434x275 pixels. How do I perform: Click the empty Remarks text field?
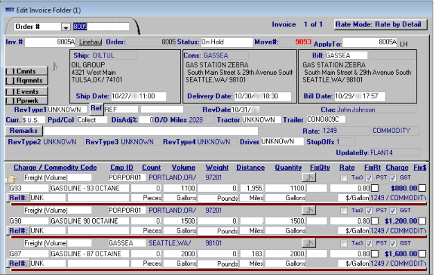[151, 131]
